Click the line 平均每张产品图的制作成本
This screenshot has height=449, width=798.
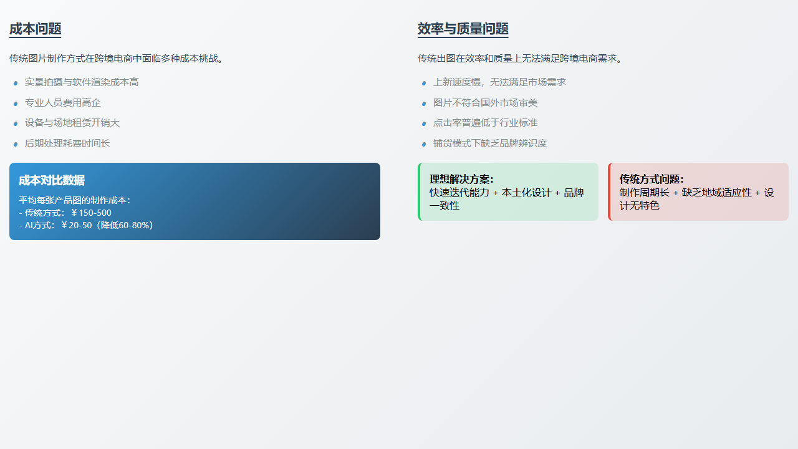[x=74, y=201]
